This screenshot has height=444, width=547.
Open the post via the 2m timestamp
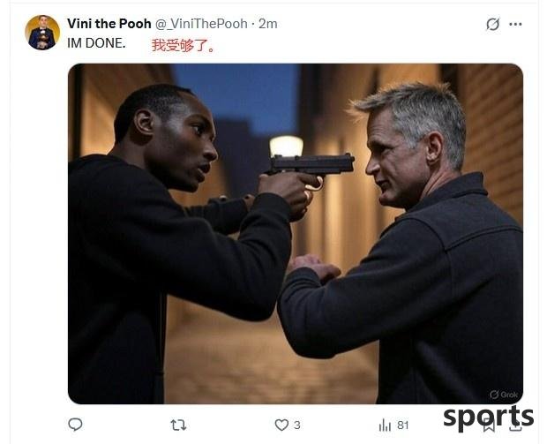pyautogui.click(x=268, y=24)
